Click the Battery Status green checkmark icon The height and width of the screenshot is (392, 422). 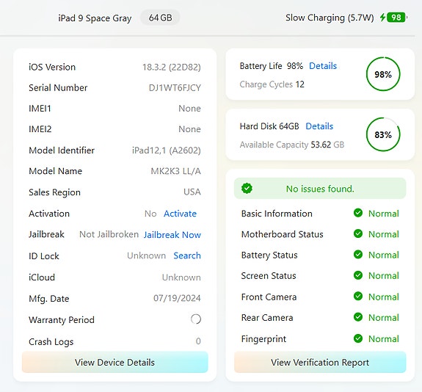tap(358, 255)
